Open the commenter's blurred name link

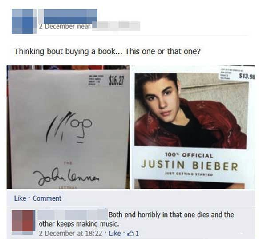click(x=73, y=215)
